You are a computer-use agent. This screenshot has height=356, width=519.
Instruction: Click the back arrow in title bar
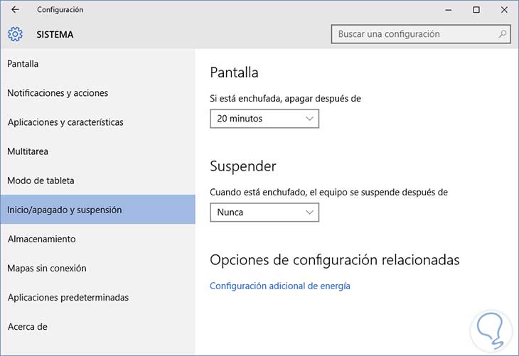click(x=15, y=10)
